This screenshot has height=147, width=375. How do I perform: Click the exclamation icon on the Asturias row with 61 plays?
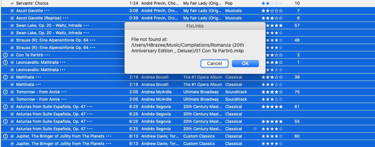(5, 107)
